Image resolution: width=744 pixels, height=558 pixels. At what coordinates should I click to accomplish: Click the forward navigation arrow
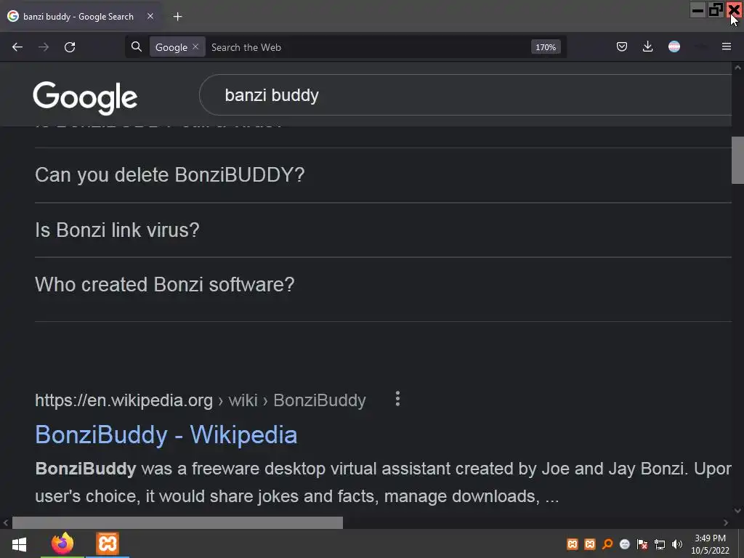(44, 47)
